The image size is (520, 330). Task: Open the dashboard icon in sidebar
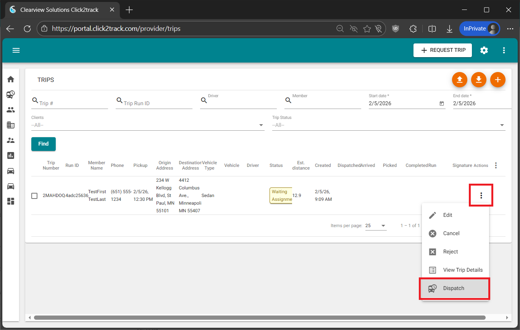[11, 201]
